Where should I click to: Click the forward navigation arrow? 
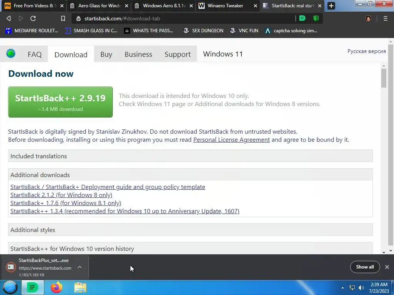[x=21, y=18]
